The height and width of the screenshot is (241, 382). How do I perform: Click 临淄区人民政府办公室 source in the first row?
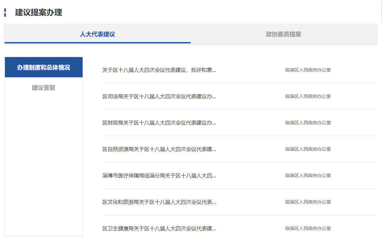click(x=308, y=70)
